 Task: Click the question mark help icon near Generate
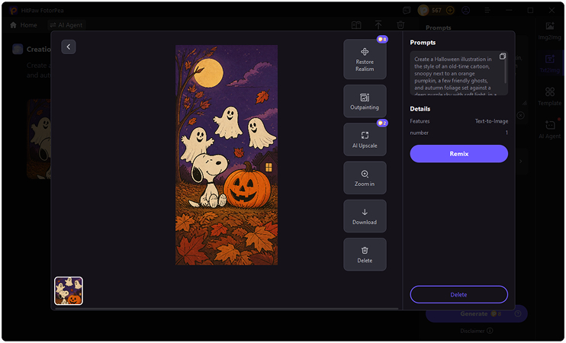[518, 314]
